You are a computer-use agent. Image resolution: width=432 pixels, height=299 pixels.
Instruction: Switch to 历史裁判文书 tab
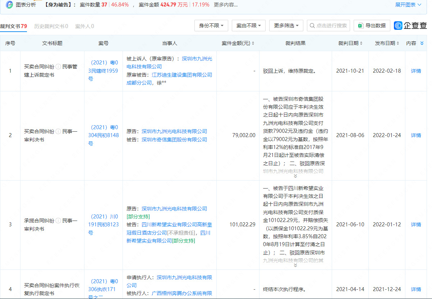point(51,26)
